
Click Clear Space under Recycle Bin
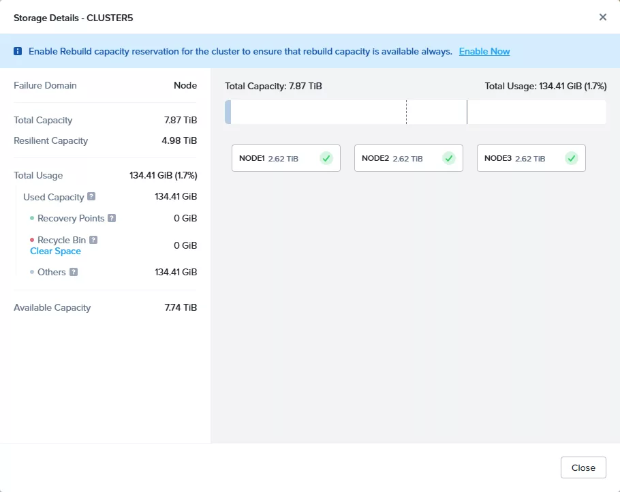[55, 251]
